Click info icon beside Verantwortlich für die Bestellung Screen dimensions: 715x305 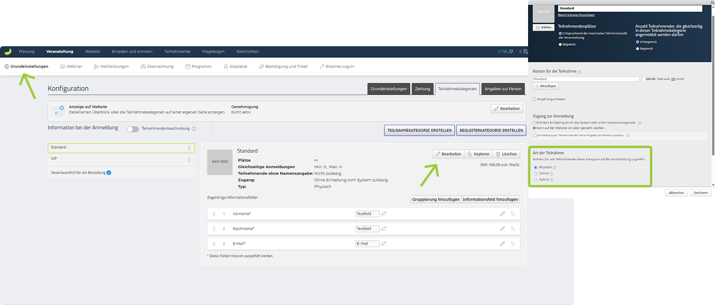pos(109,173)
